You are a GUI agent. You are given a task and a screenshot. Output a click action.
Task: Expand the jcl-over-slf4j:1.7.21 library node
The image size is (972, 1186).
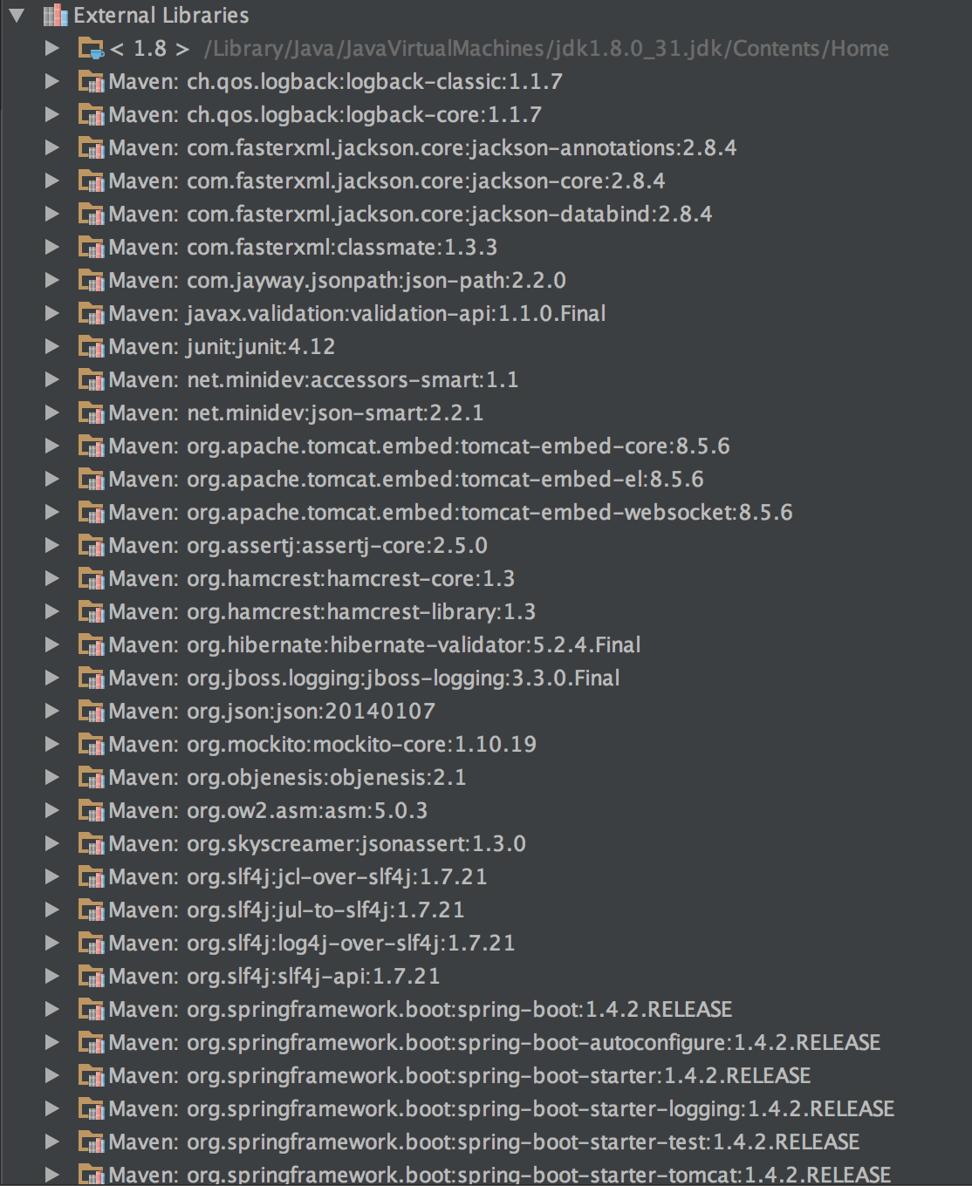52,876
